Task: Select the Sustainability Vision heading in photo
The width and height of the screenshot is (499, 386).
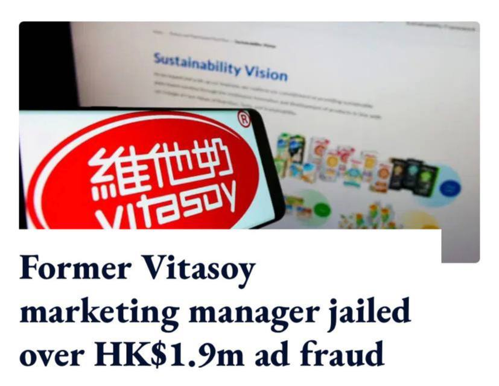Action: [x=221, y=68]
